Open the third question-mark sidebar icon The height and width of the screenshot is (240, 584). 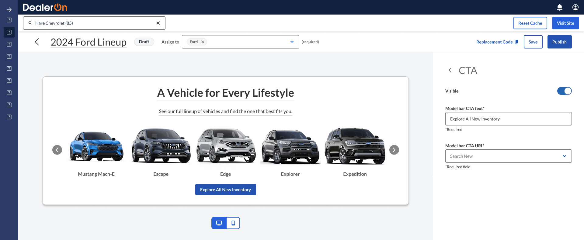click(9, 44)
